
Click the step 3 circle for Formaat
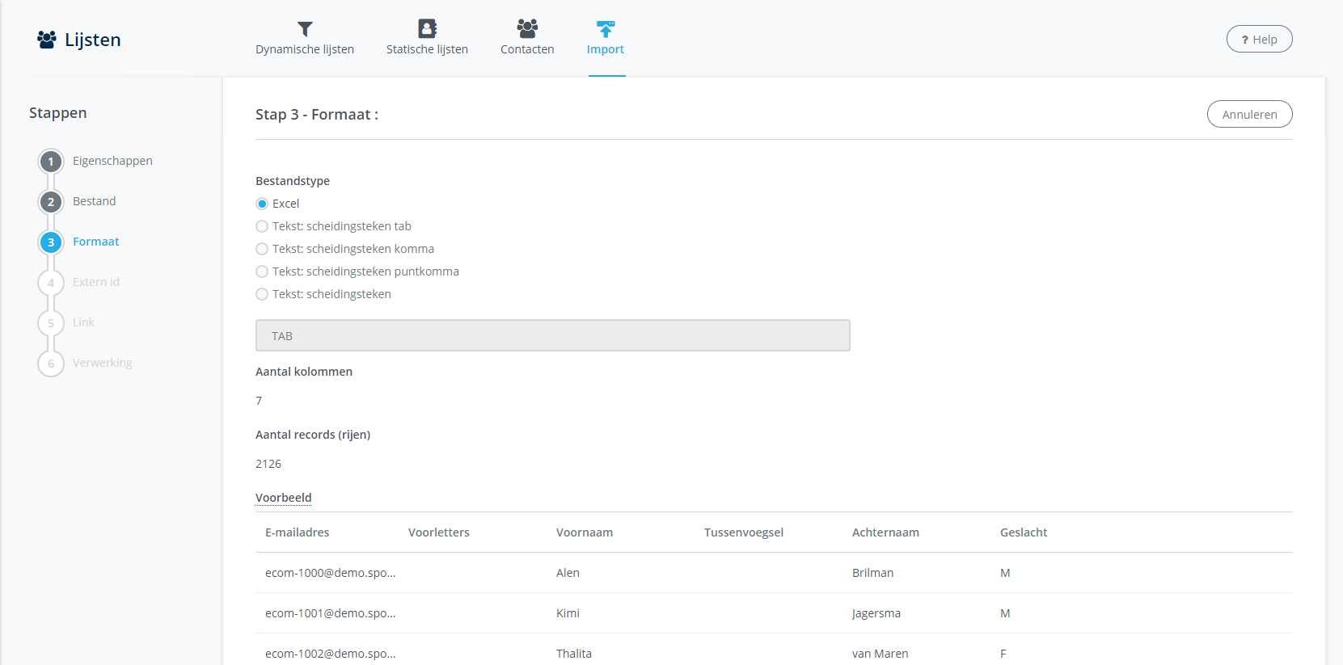click(51, 242)
